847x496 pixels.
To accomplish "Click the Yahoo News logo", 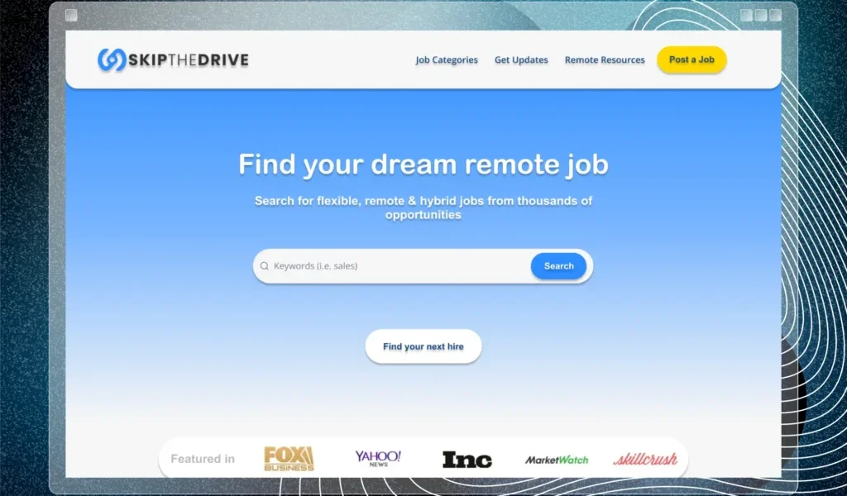I will (379, 458).
